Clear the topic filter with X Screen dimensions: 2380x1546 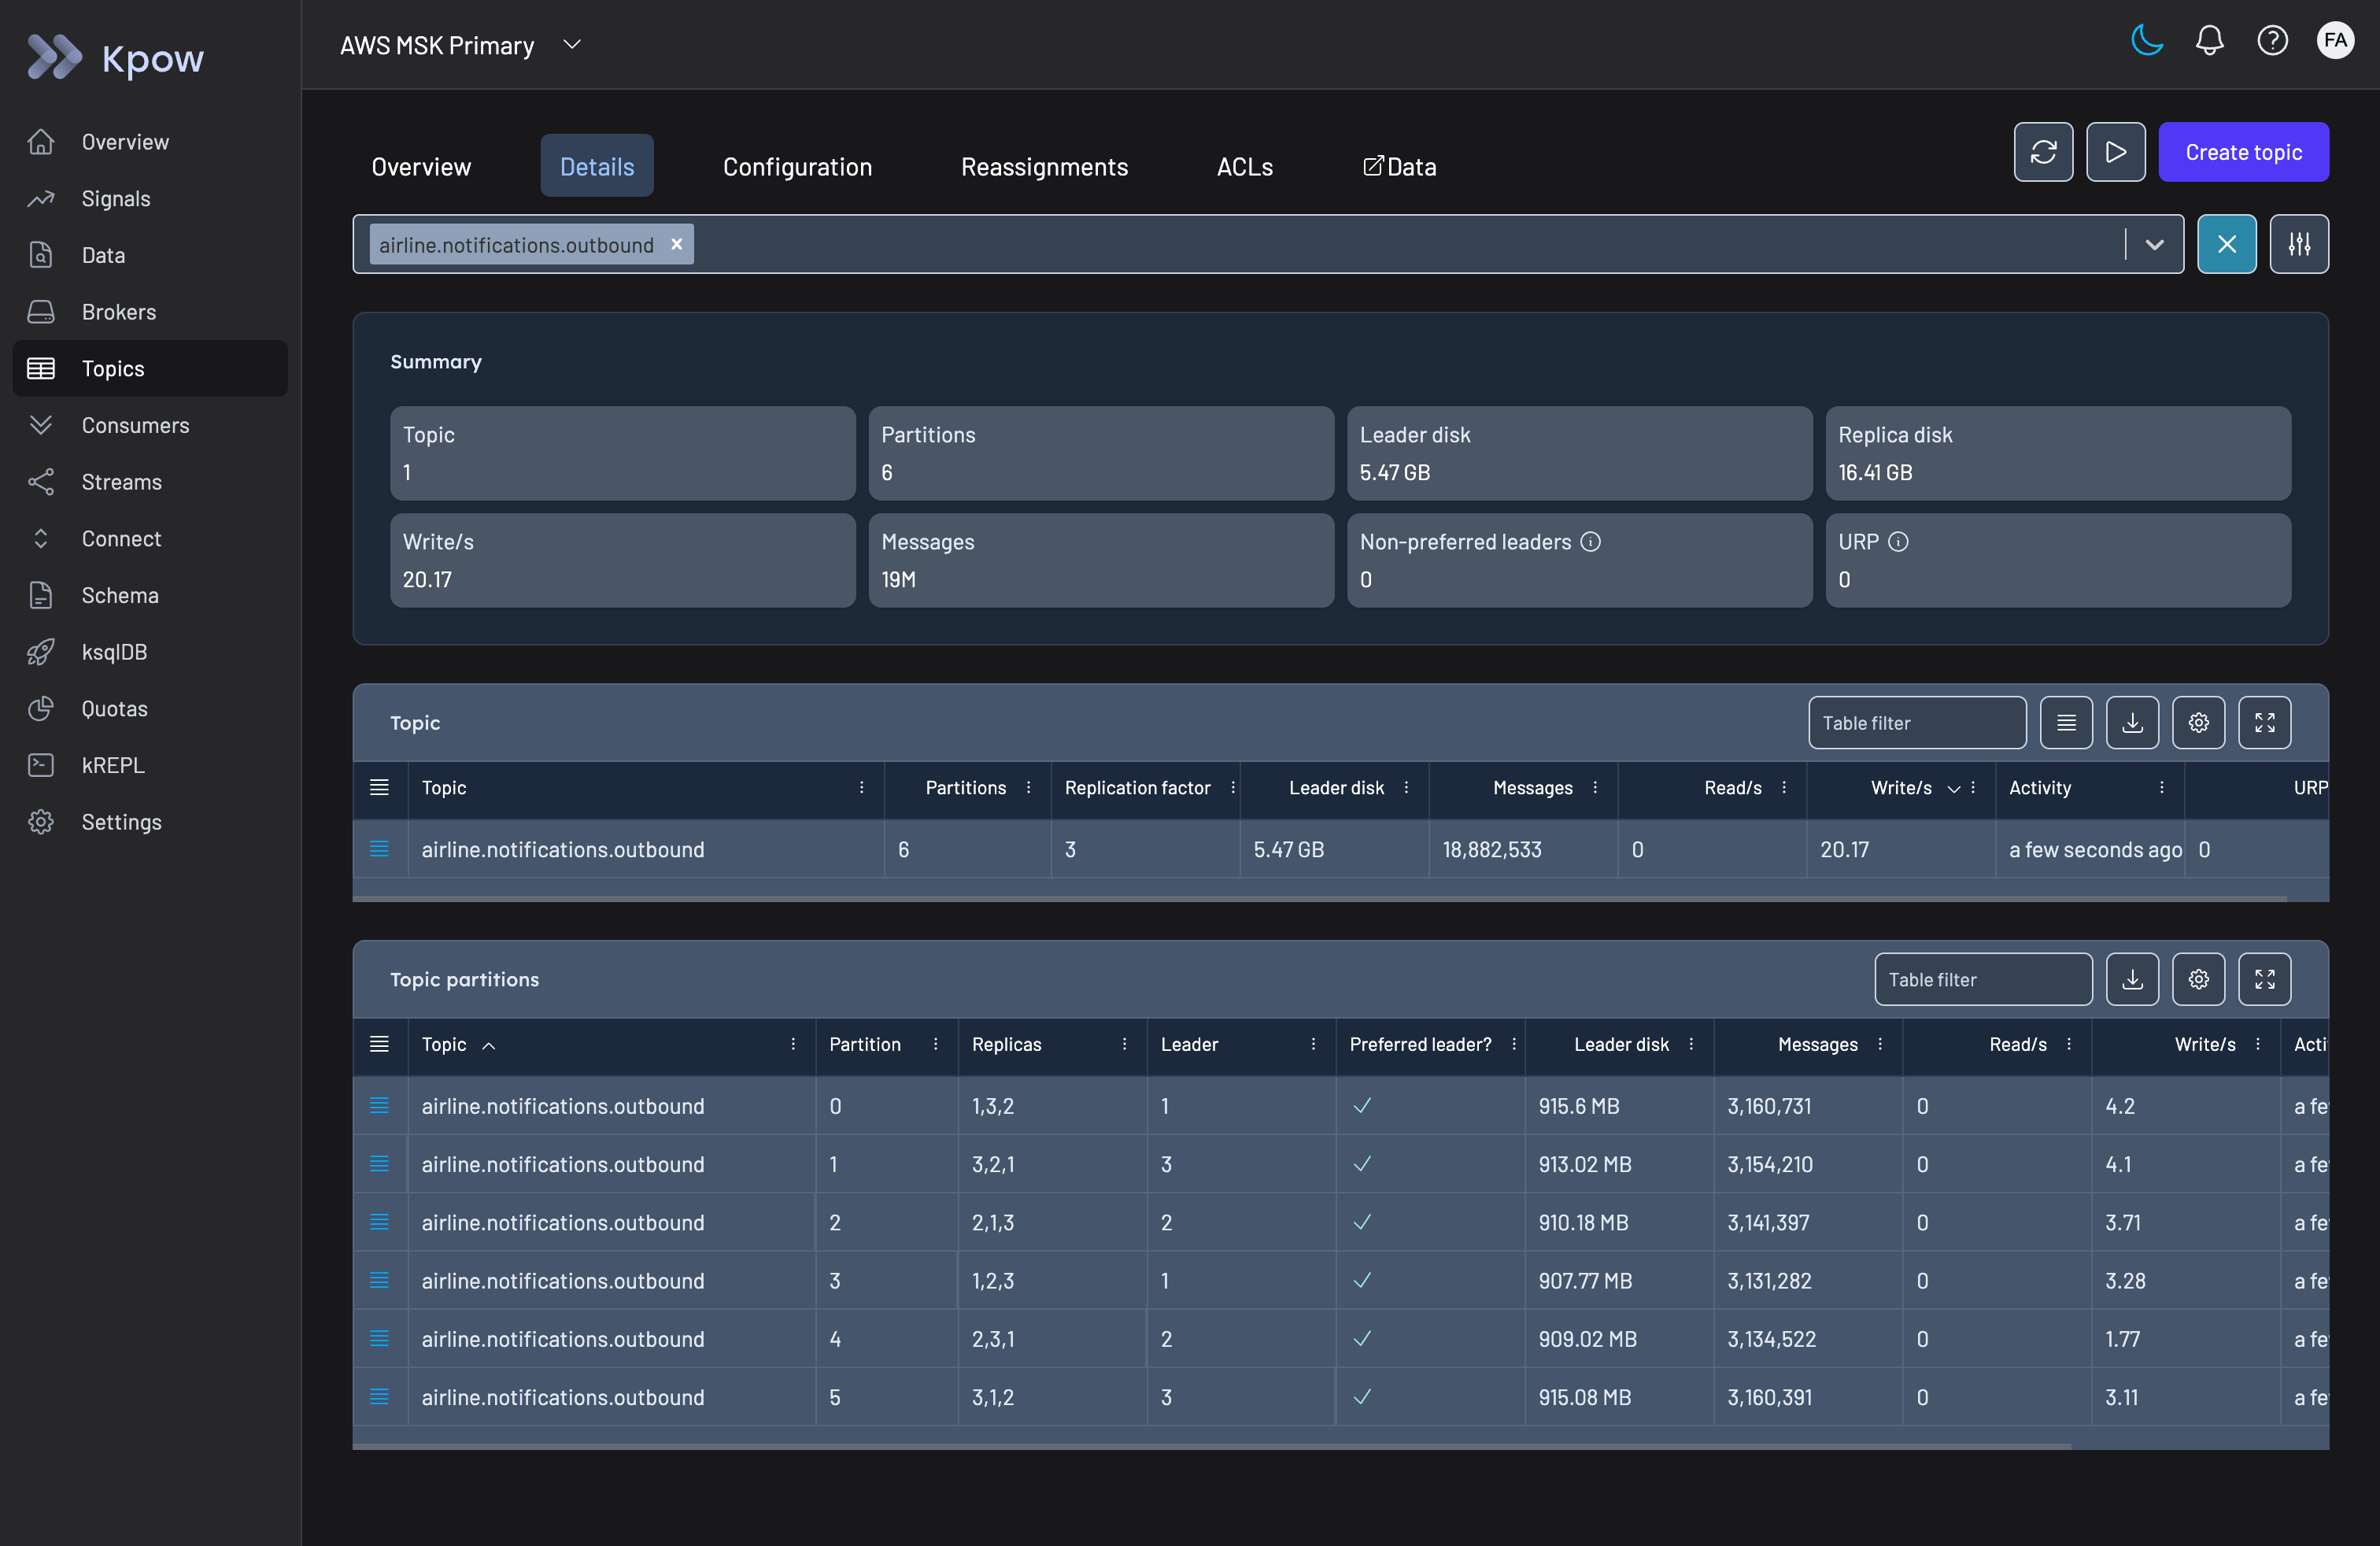coord(2226,244)
